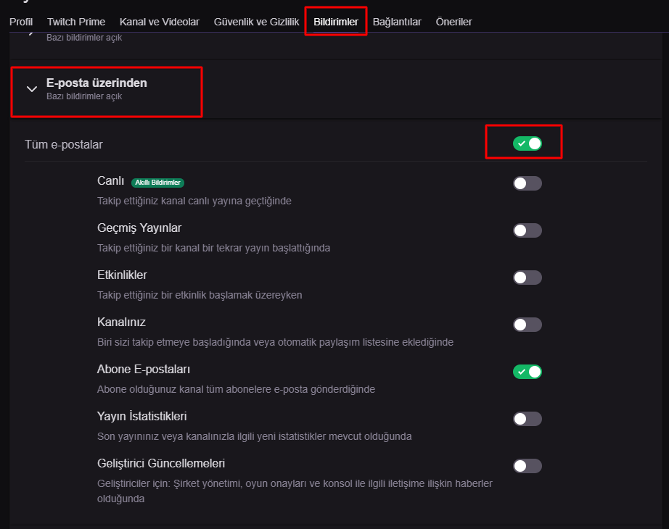Disable the Abone E-postaları toggle
The image size is (669, 529).
click(528, 372)
